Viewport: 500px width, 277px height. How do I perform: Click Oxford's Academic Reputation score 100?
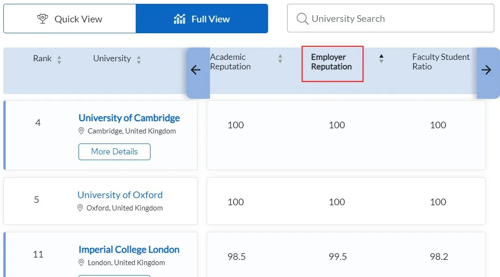click(x=236, y=202)
